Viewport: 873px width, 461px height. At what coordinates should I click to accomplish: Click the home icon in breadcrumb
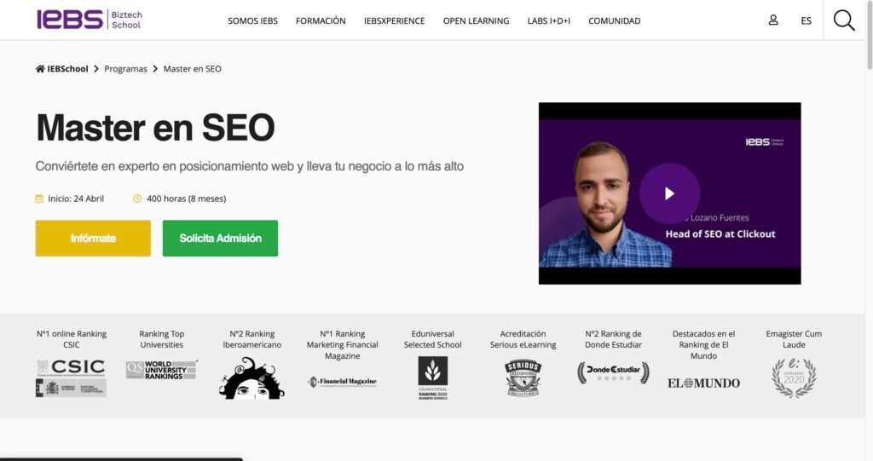(40, 68)
